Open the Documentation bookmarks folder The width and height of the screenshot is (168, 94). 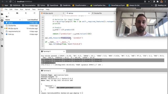(x=29, y=5)
